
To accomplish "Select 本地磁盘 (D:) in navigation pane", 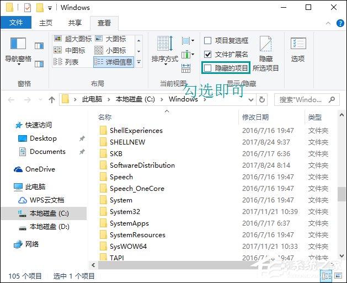I will click(44, 227).
